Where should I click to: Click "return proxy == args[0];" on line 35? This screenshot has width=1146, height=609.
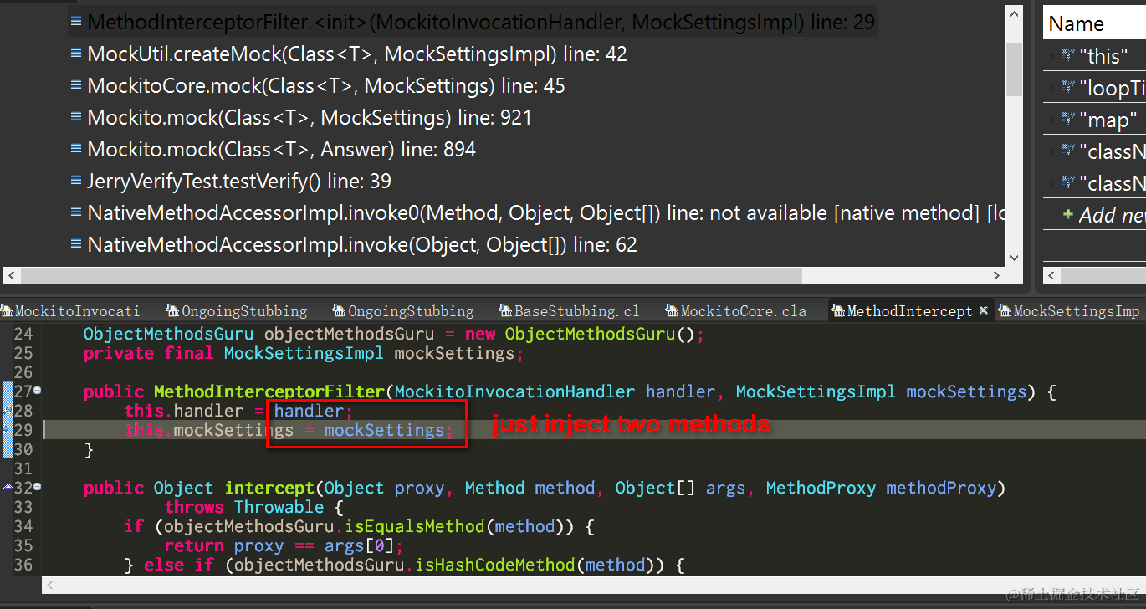point(283,545)
